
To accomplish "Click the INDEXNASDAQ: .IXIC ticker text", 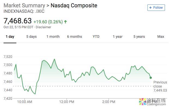I will (24, 11).
